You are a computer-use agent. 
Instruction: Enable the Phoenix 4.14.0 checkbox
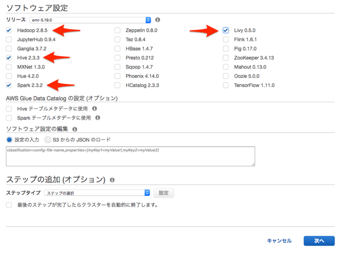click(x=118, y=76)
